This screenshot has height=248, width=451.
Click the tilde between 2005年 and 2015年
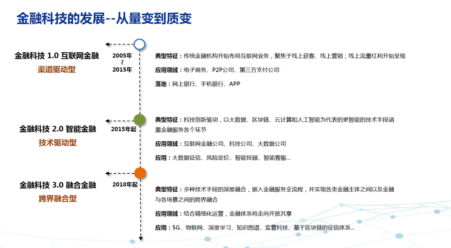122,62
